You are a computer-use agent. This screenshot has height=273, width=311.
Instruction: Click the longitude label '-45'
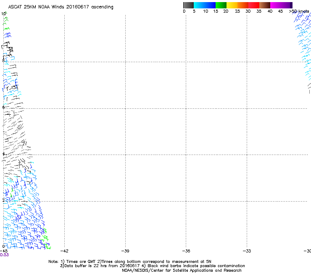4,251
